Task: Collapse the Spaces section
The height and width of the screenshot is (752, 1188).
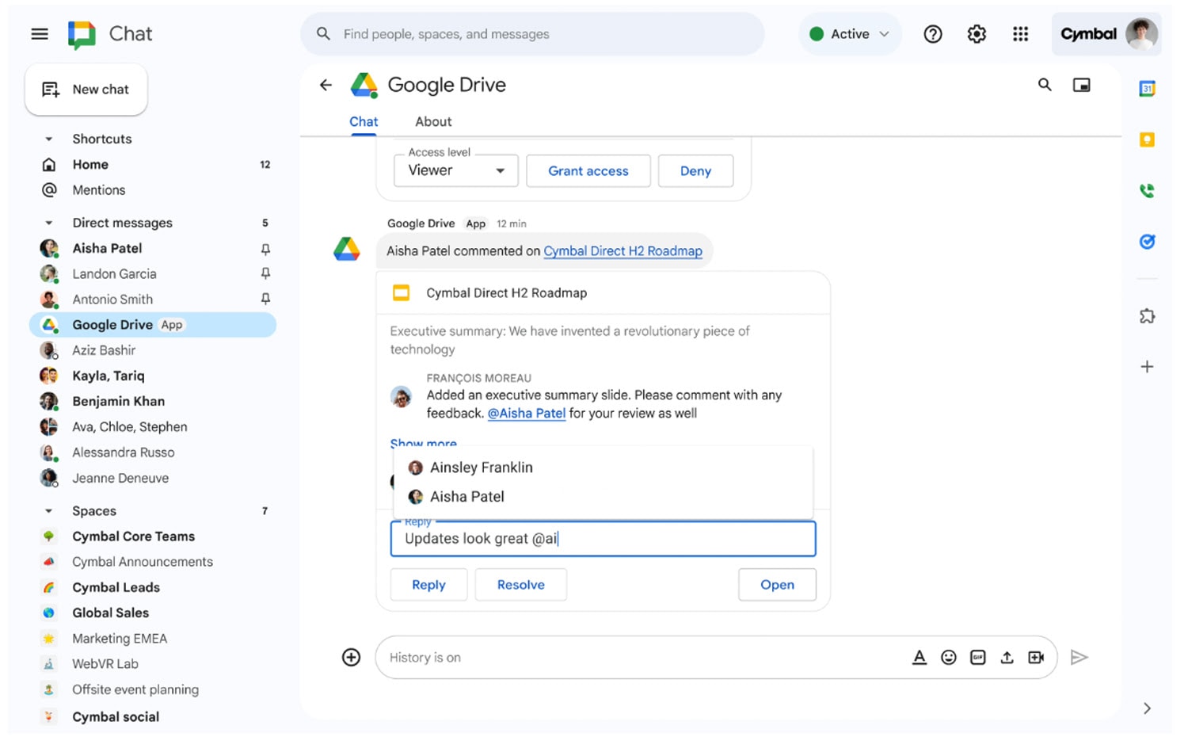Action: pyautogui.click(x=48, y=510)
